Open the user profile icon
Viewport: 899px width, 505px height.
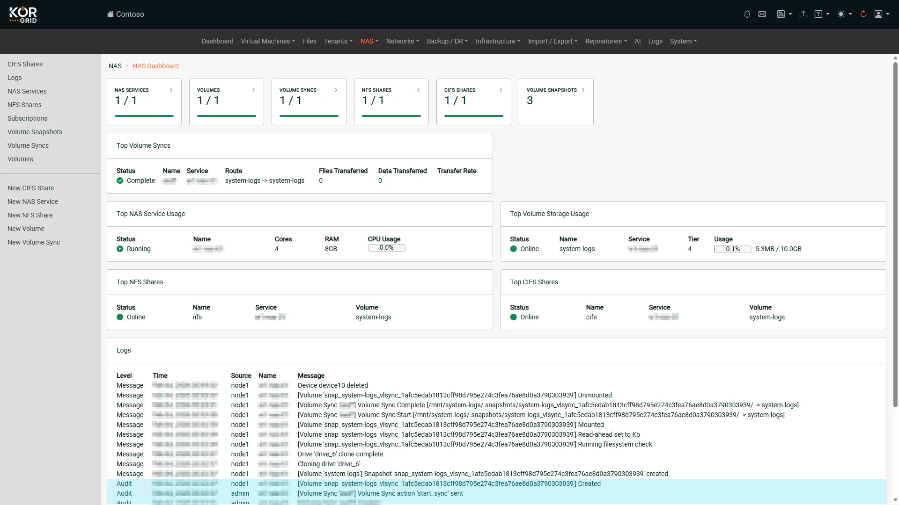(882, 14)
